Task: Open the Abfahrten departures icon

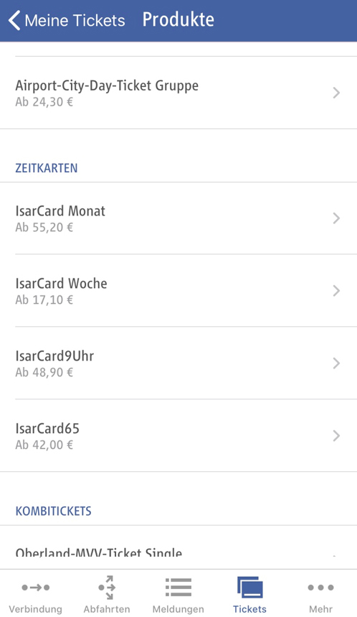Action: [x=106, y=588]
